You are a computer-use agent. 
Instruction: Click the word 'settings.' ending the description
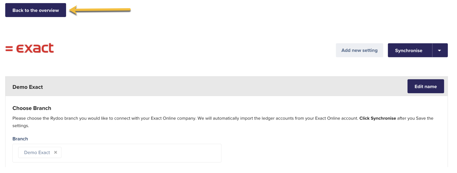(x=21, y=126)
